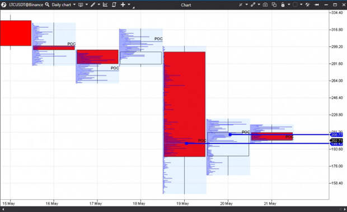Click the 19 May large red candle
Screen dimensions: 347x212
pos(185,105)
